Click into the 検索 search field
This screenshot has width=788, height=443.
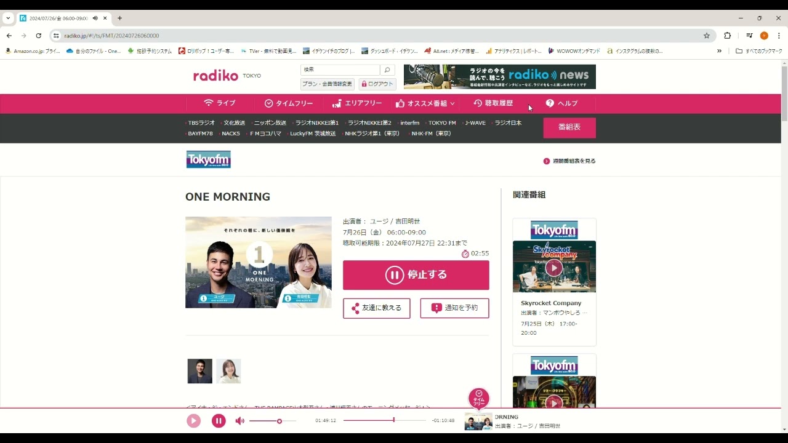(x=340, y=70)
